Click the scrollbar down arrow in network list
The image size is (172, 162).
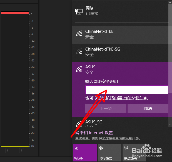[170, 125]
